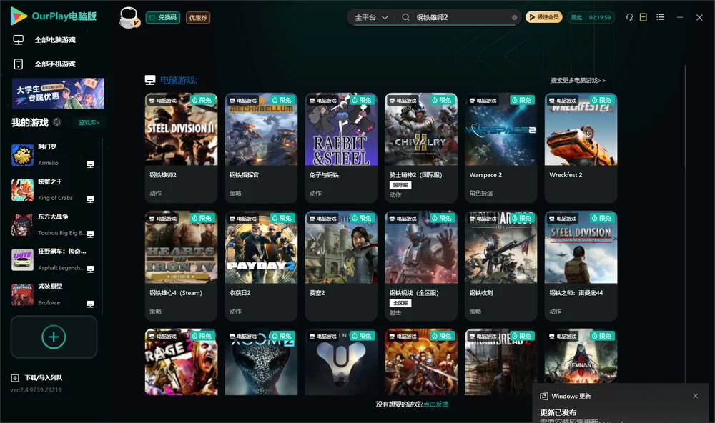Viewport: 715px width, 423px height.
Task: Expand the 全平台 platform dropdown
Action: pyautogui.click(x=371, y=17)
